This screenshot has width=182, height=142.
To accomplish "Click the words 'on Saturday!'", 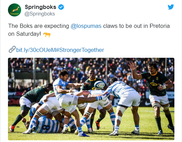I will (x=25, y=34).
